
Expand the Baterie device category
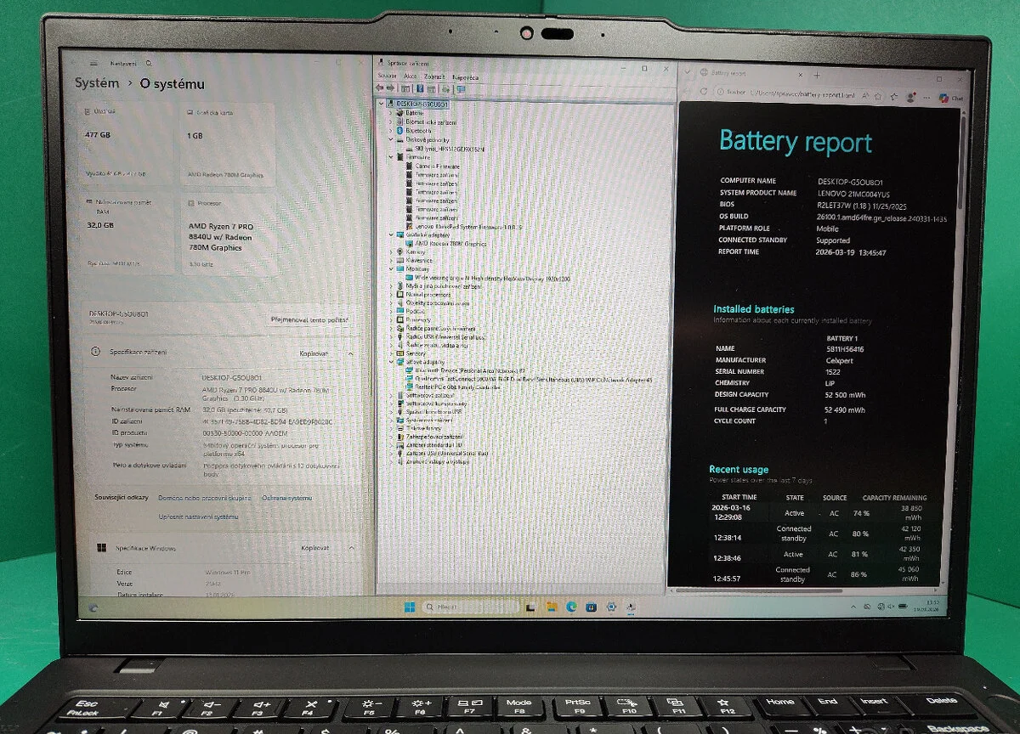pos(391,113)
